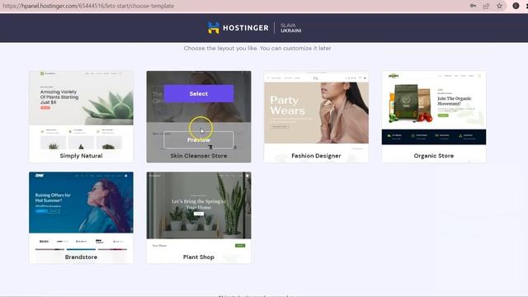Image resolution: width=528 pixels, height=297 pixels.
Task: Open the password key icon in address bar
Action: [x=473, y=6]
